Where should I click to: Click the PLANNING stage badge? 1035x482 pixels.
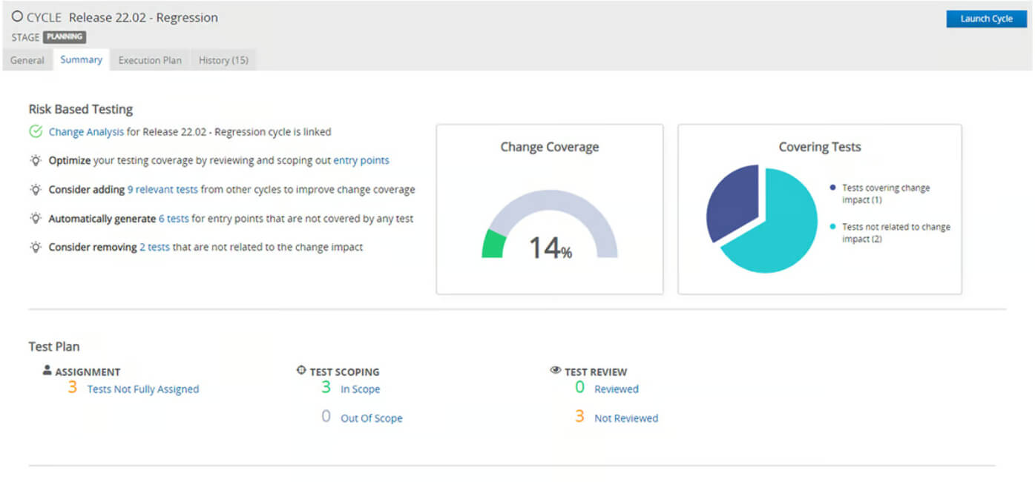click(65, 37)
